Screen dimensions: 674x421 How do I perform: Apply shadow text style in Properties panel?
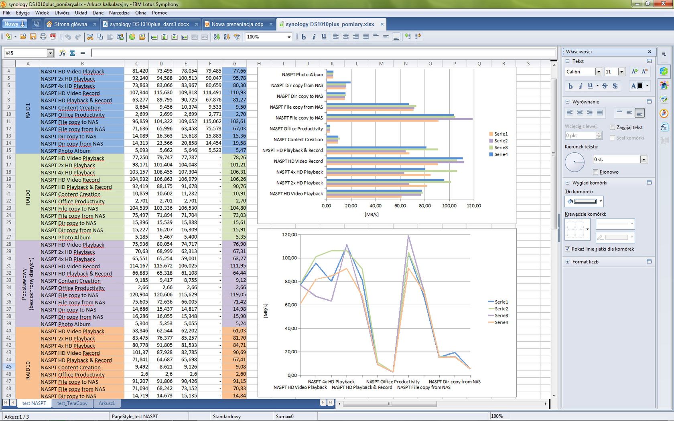click(615, 86)
